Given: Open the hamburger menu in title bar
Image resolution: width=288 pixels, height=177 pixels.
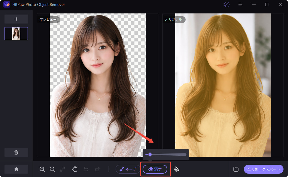Looking at the screenshot, I should 240,4.
